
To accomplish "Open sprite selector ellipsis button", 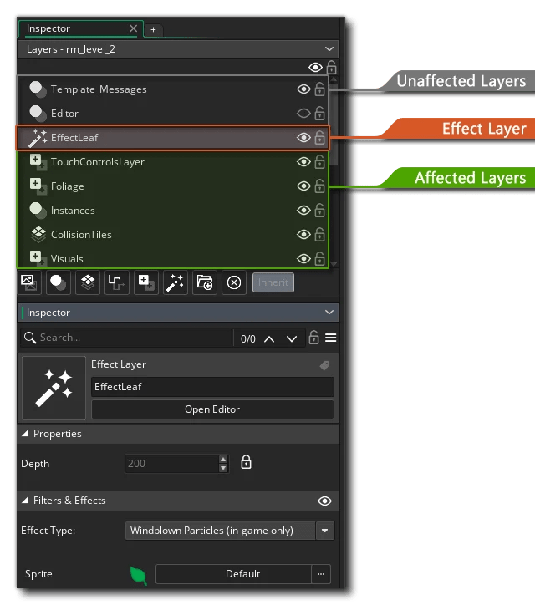I will tap(321, 574).
